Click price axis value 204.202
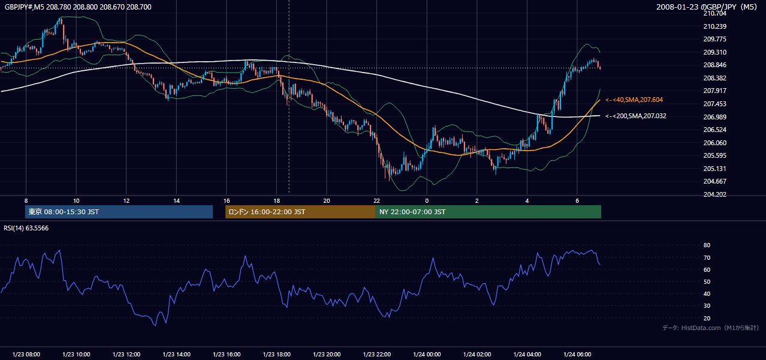Screen dimensions: 766x360 (714, 194)
